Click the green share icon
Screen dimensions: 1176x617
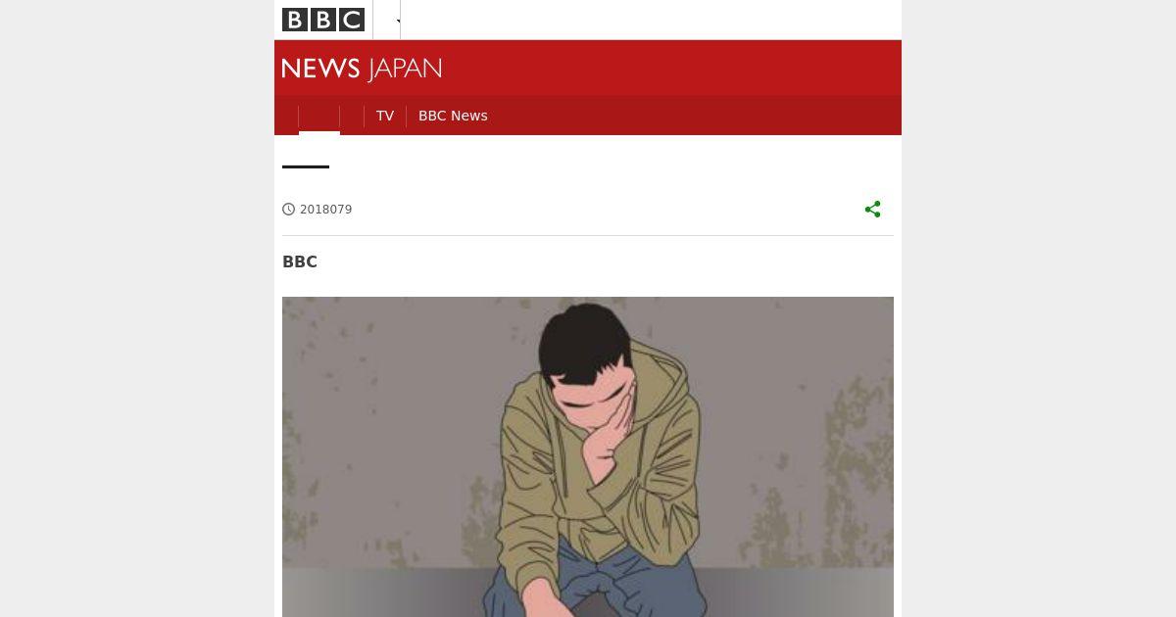(x=873, y=209)
